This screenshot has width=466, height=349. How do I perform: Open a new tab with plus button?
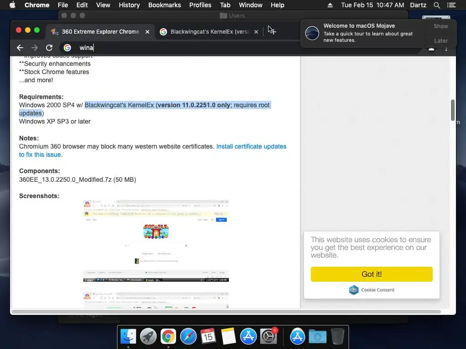(x=273, y=31)
